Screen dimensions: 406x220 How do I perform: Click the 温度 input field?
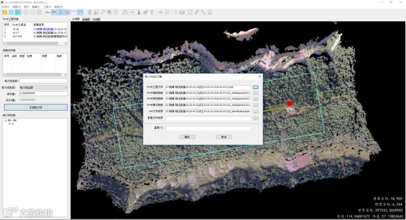[208, 128]
